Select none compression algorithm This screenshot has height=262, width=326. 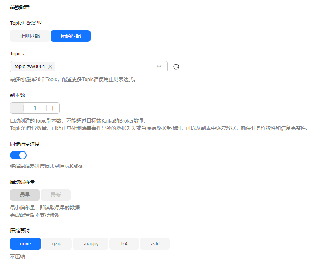[25, 244]
